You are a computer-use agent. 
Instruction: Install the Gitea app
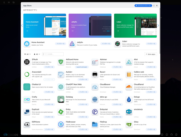pyautogui.click(x=151, y=129)
